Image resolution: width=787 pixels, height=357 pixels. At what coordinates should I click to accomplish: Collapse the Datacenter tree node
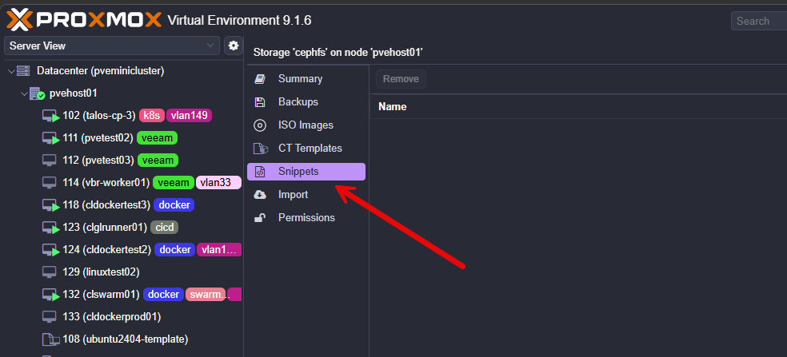10,71
